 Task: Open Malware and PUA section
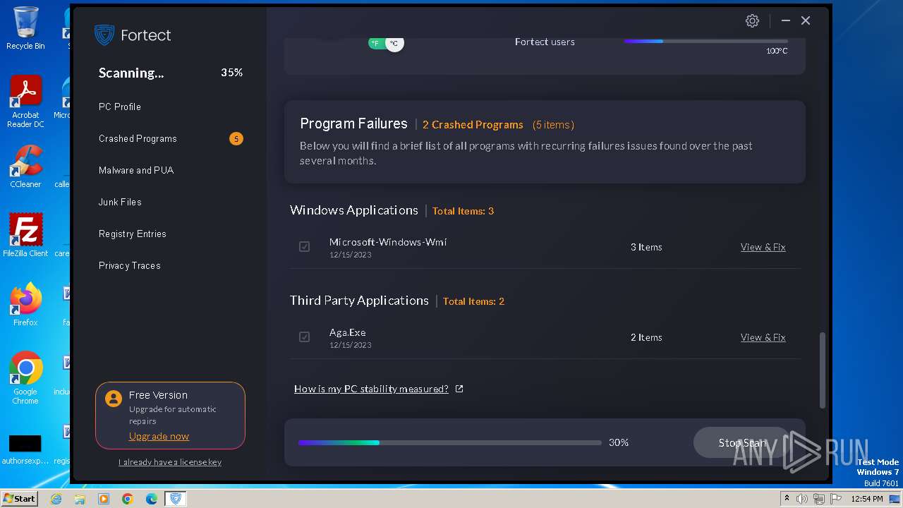click(136, 170)
